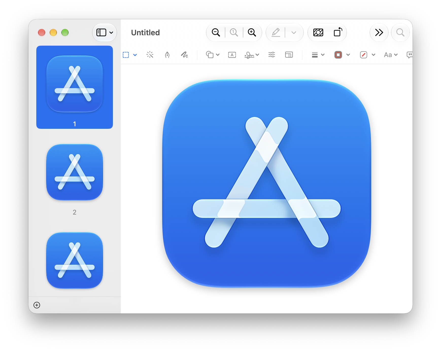Select the Instant Alpha wand tool
Image resolution: width=441 pixels, height=351 pixels.
pyautogui.click(x=150, y=55)
